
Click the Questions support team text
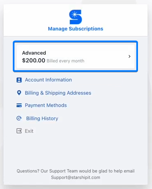(76, 171)
